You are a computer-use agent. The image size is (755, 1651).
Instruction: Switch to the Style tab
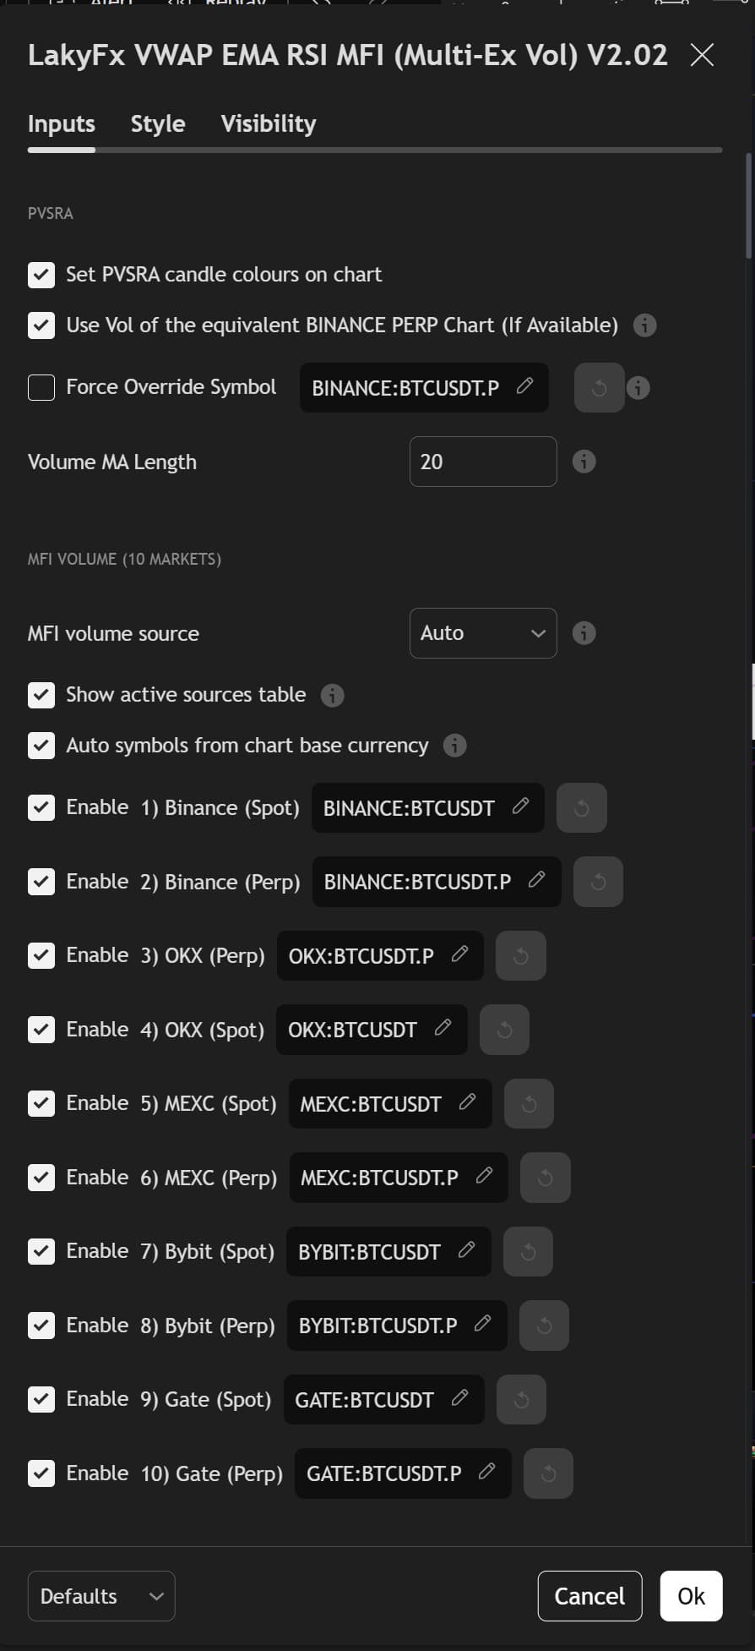pyautogui.click(x=157, y=123)
